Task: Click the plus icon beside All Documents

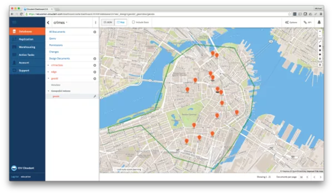Action: [95, 32]
